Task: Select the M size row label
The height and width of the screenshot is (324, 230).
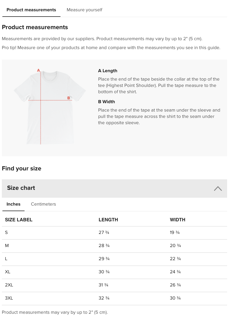Action: click(7, 246)
